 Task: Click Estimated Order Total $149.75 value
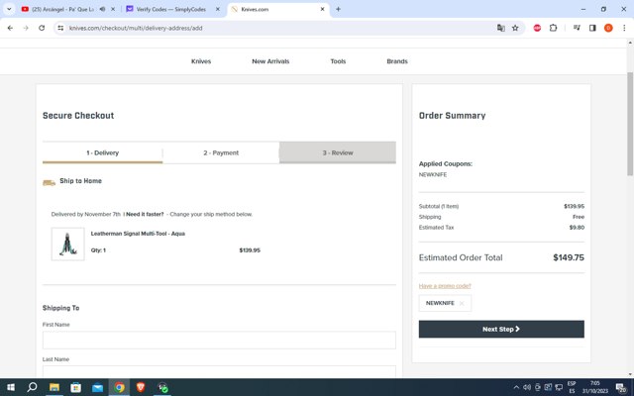click(569, 257)
